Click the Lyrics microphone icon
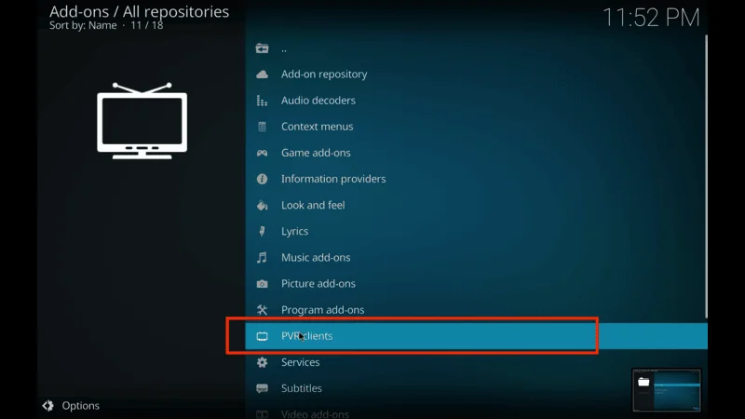Screen dimensions: 745x419 262,231
